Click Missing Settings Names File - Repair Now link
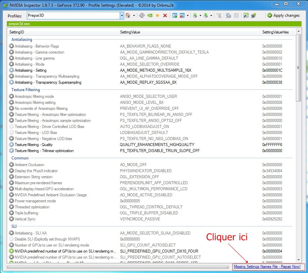The height and width of the screenshot is (273, 308). pyautogui.click(x=267, y=267)
